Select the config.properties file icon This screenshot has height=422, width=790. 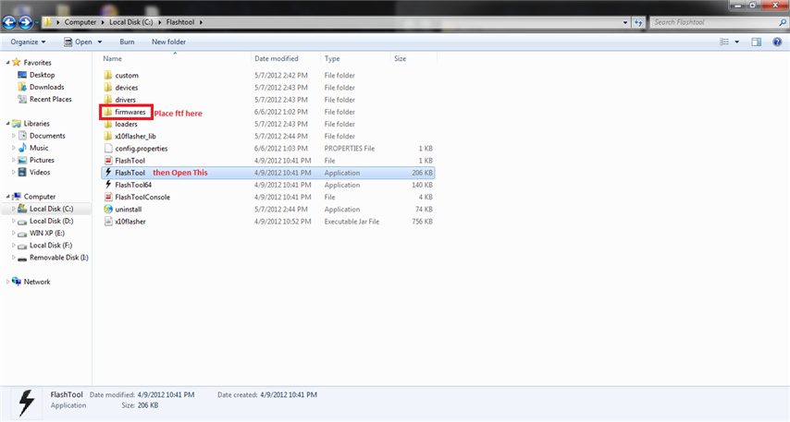(108, 148)
